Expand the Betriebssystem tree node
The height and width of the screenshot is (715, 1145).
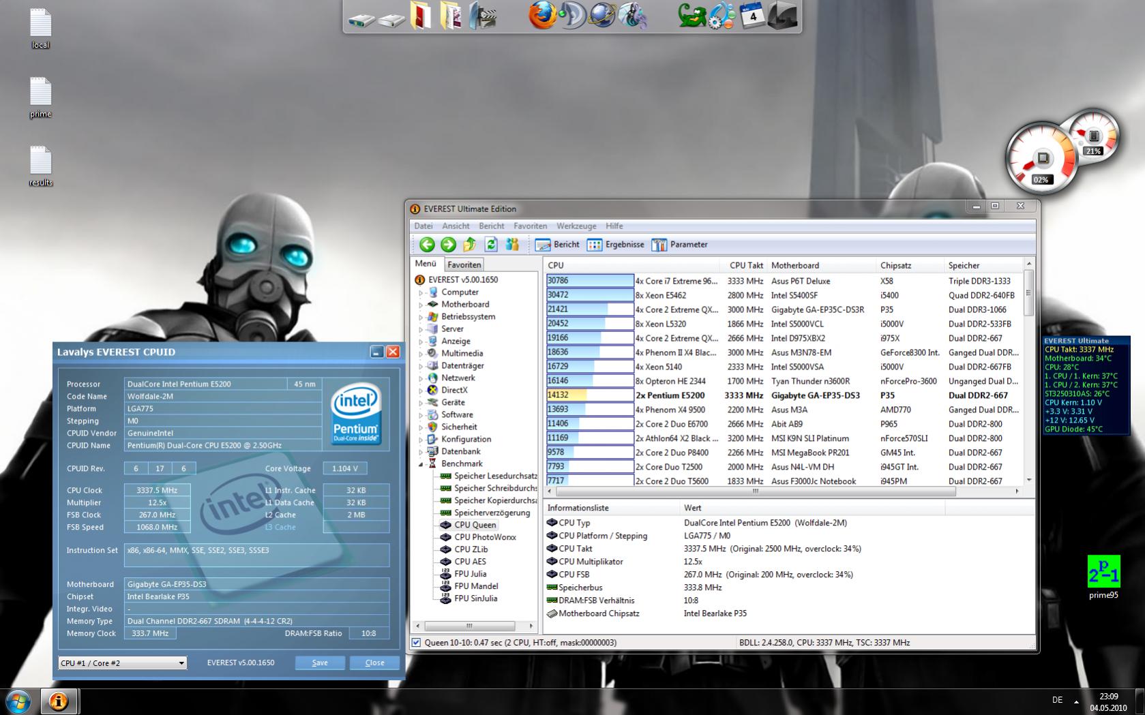point(421,317)
